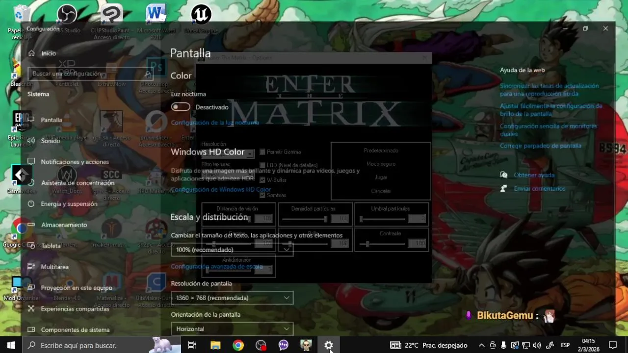The width and height of the screenshot is (628, 353).
Task: Select the CLIPStudioPaint desktop shortcut
Action: tap(111, 22)
